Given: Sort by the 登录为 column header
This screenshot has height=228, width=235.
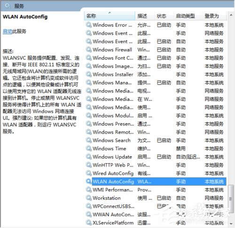Looking at the screenshot, I should point(214,16).
